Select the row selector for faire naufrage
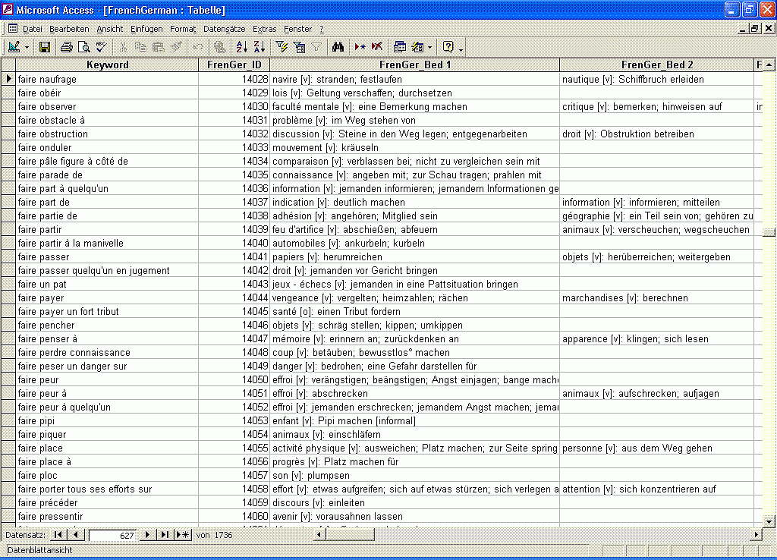The height and width of the screenshot is (560, 777). pyautogui.click(x=8, y=79)
